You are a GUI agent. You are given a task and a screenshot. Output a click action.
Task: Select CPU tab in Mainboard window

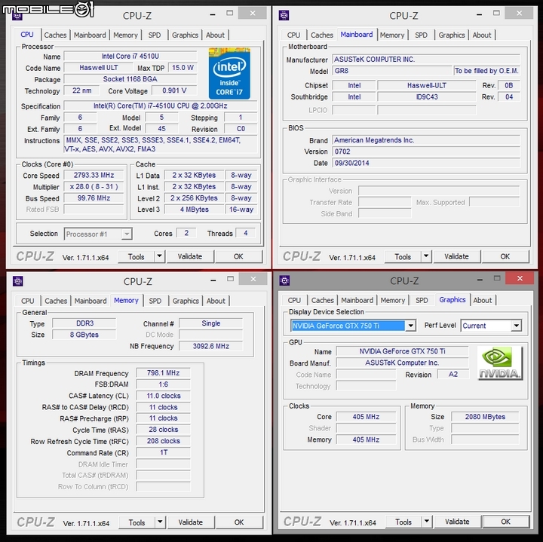(x=293, y=35)
